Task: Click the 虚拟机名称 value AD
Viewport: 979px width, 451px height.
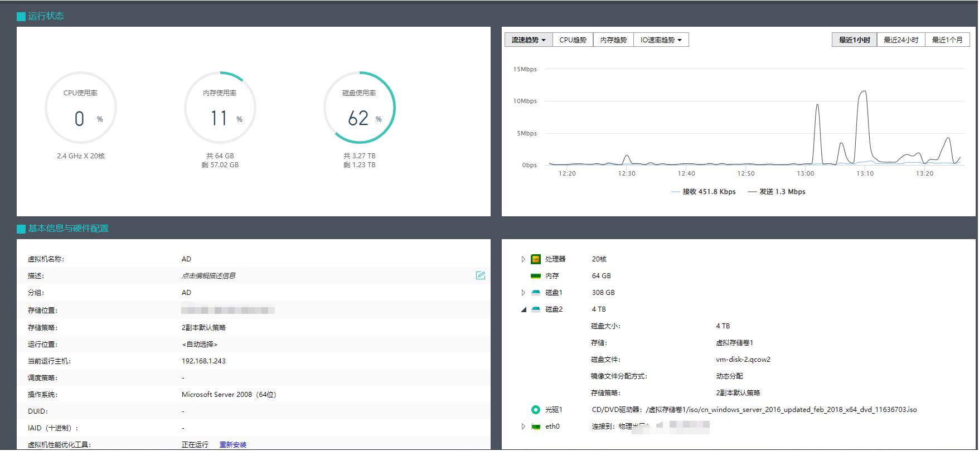Action: 186,259
